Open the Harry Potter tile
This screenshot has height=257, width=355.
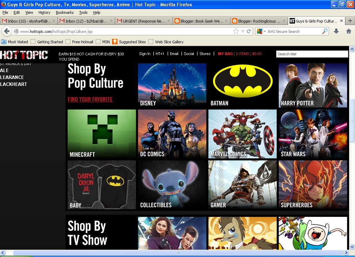coord(313,85)
